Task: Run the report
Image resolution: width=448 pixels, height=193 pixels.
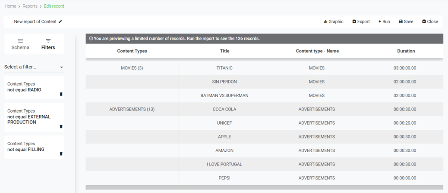Action: (384, 21)
